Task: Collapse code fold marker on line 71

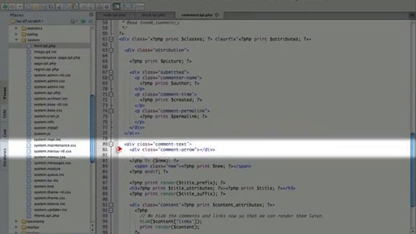Action: click(x=111, y=94)
